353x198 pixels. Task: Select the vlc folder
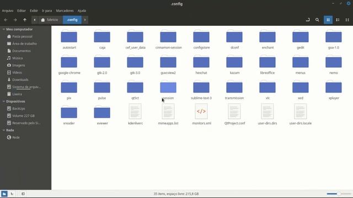(268, 90)
